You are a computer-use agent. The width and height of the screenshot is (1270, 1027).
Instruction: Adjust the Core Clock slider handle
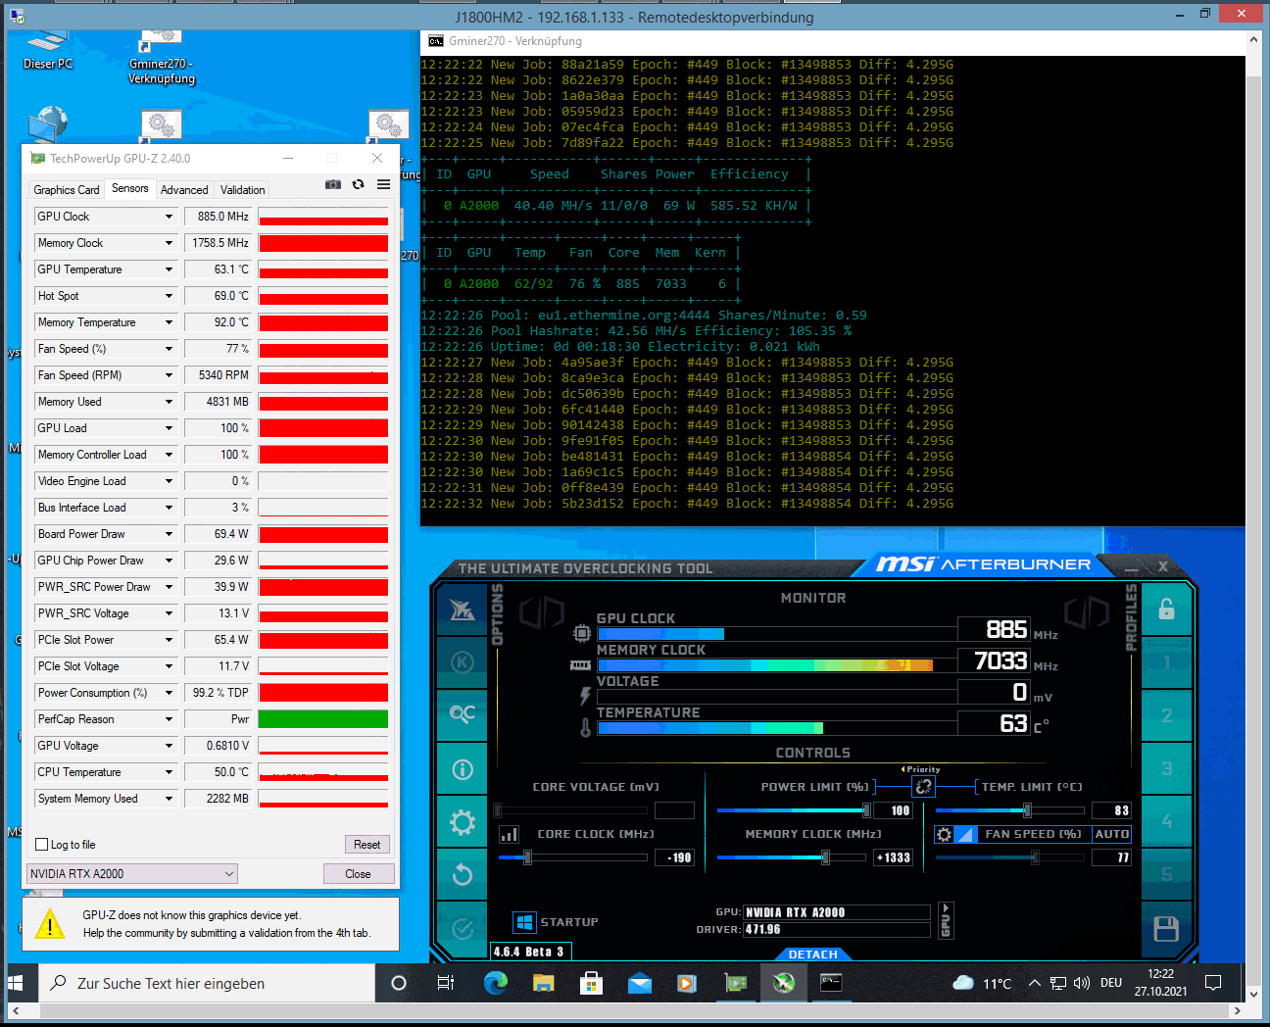(x=527, y=857)
